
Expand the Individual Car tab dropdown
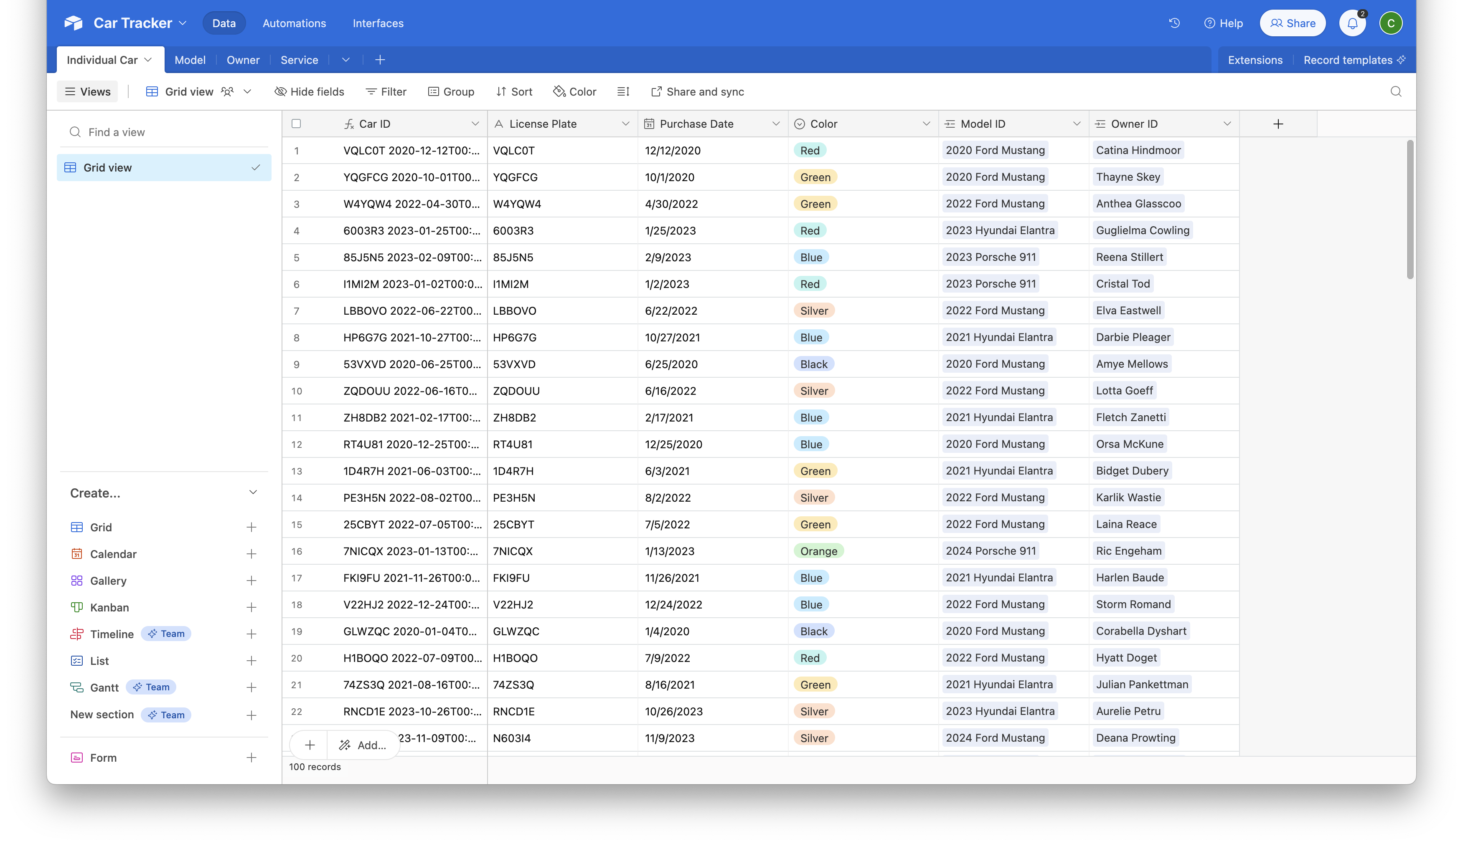(x=147, y=60)
